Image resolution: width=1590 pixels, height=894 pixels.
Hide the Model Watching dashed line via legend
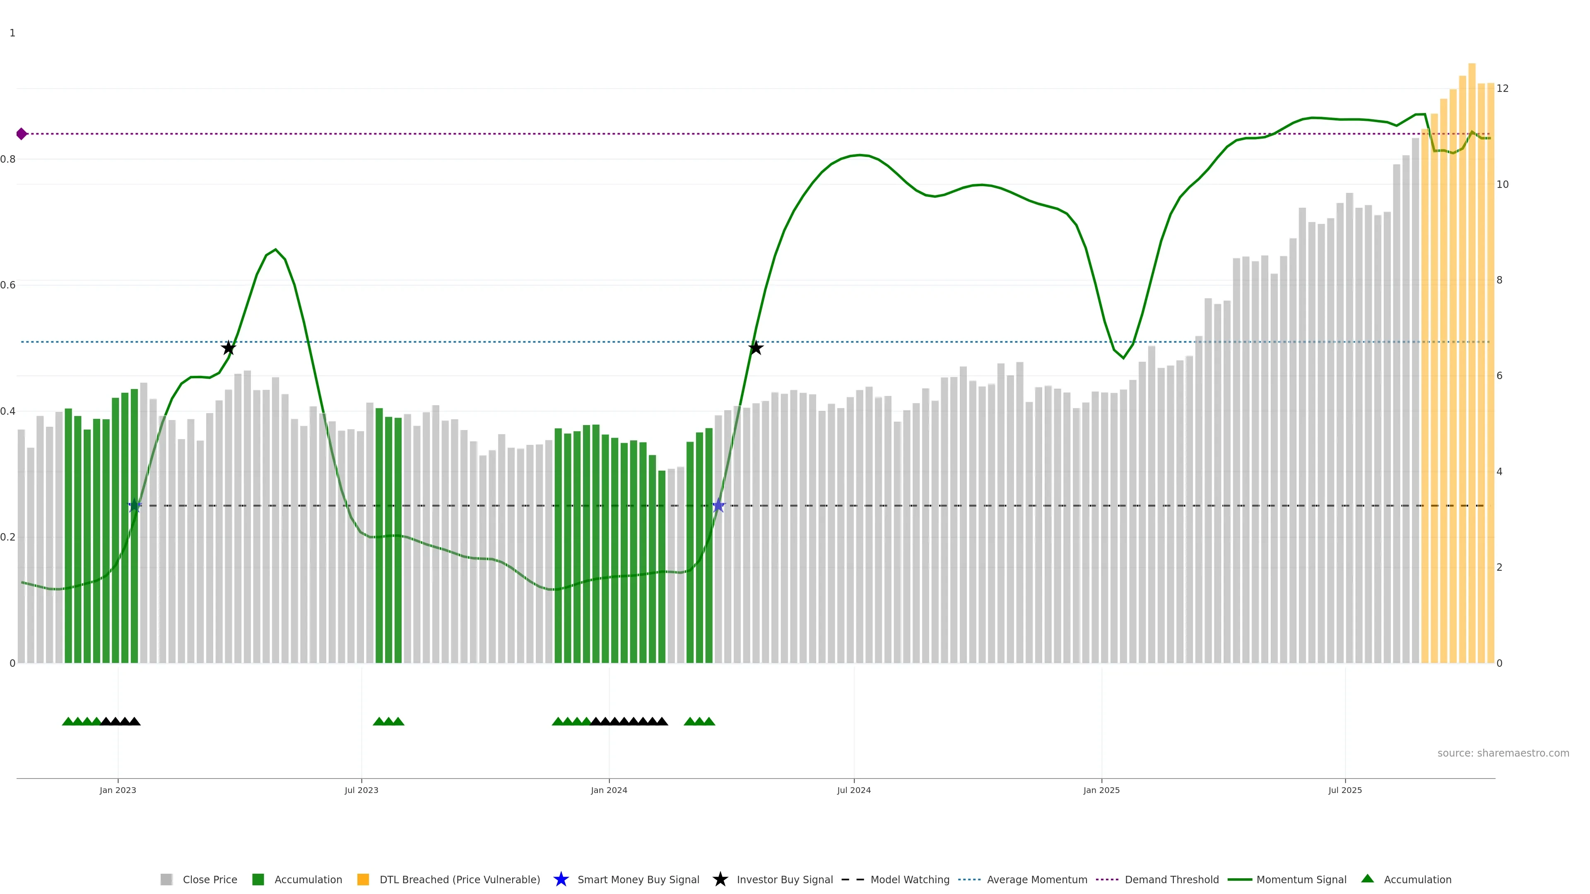(x=909, y=879)
